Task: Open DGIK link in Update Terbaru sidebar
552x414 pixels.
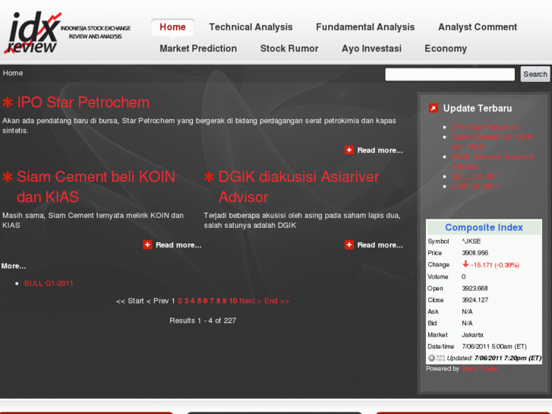Action: pos(494,161)
